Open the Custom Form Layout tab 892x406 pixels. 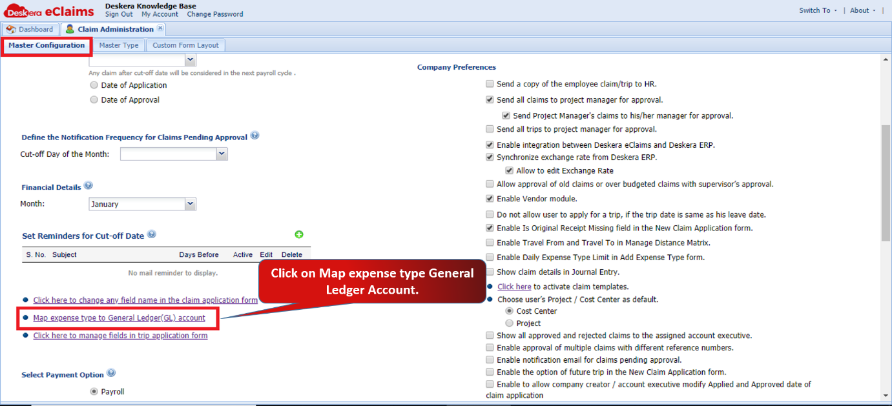point(185,45)
